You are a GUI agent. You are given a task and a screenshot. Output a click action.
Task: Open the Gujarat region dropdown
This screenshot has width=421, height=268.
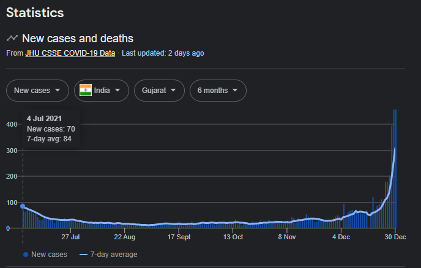pyautogui.click(x=159, y=91)
